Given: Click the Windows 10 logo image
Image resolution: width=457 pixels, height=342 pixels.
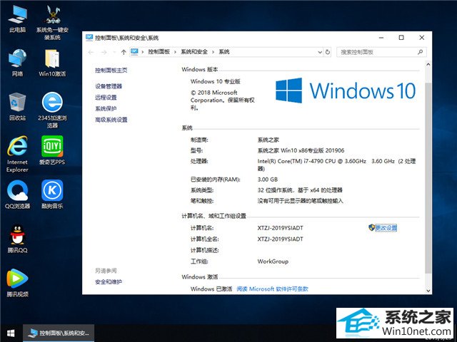Looking at the screenshot, I should tap(346, 90).
